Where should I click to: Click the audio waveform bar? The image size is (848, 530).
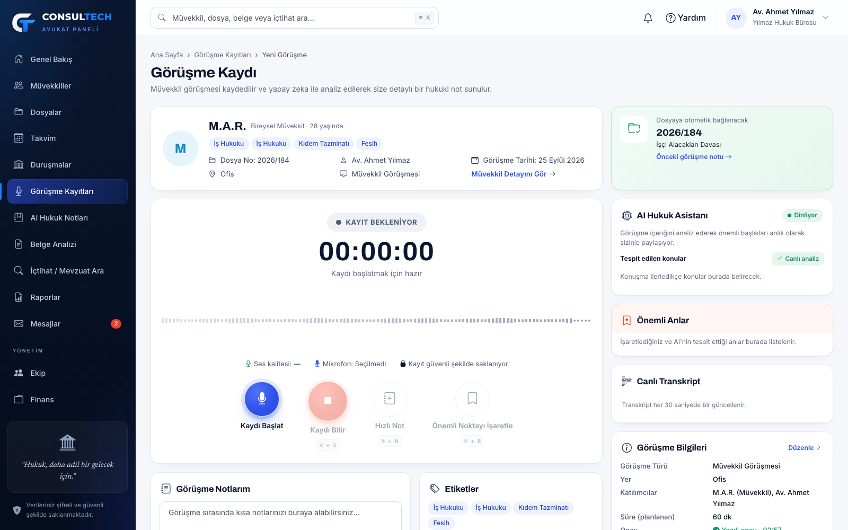[x=376, y=321]
